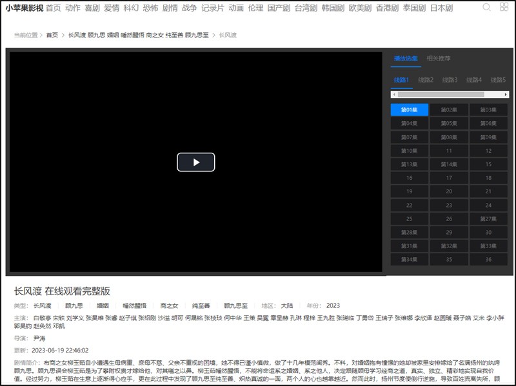516x386 pixels.
Task: Switch to the 相关推荐 tab
Action: tap(439, 58)
